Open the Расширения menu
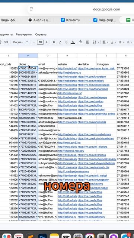The image size is (134, 238). pyautogui.click(x=24, y=35)
